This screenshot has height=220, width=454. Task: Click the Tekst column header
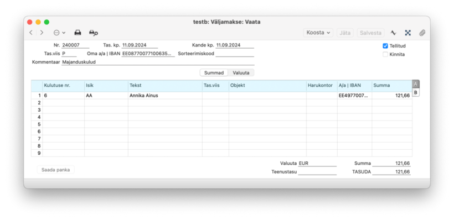point(165,86)
